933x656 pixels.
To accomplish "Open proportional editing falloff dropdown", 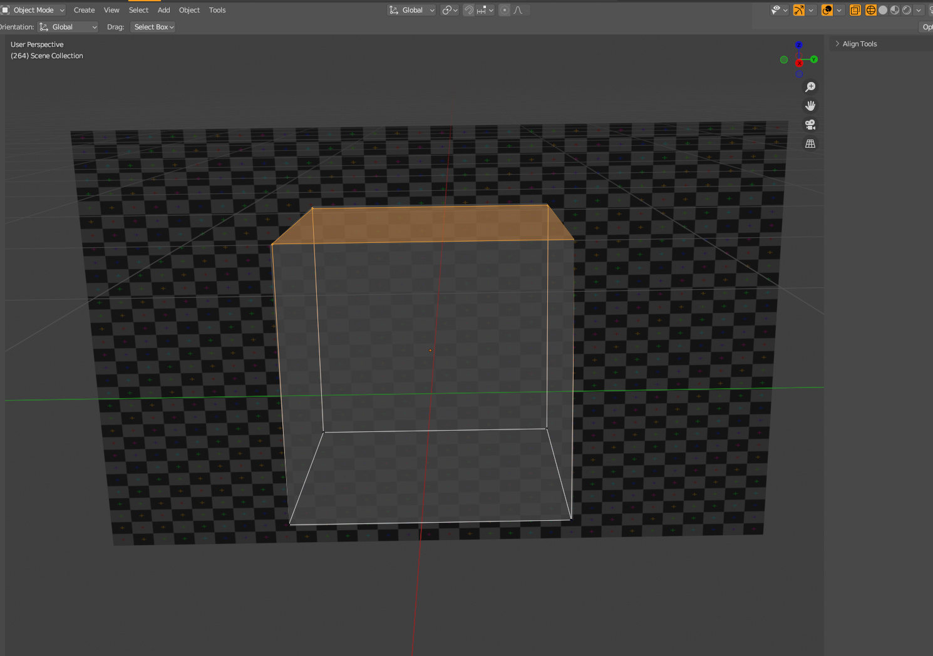I will point(520,10).
